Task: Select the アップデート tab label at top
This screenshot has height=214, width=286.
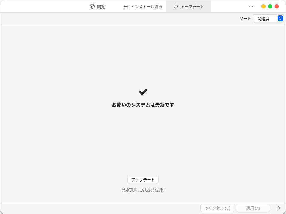Action: (x=192, y=7)
